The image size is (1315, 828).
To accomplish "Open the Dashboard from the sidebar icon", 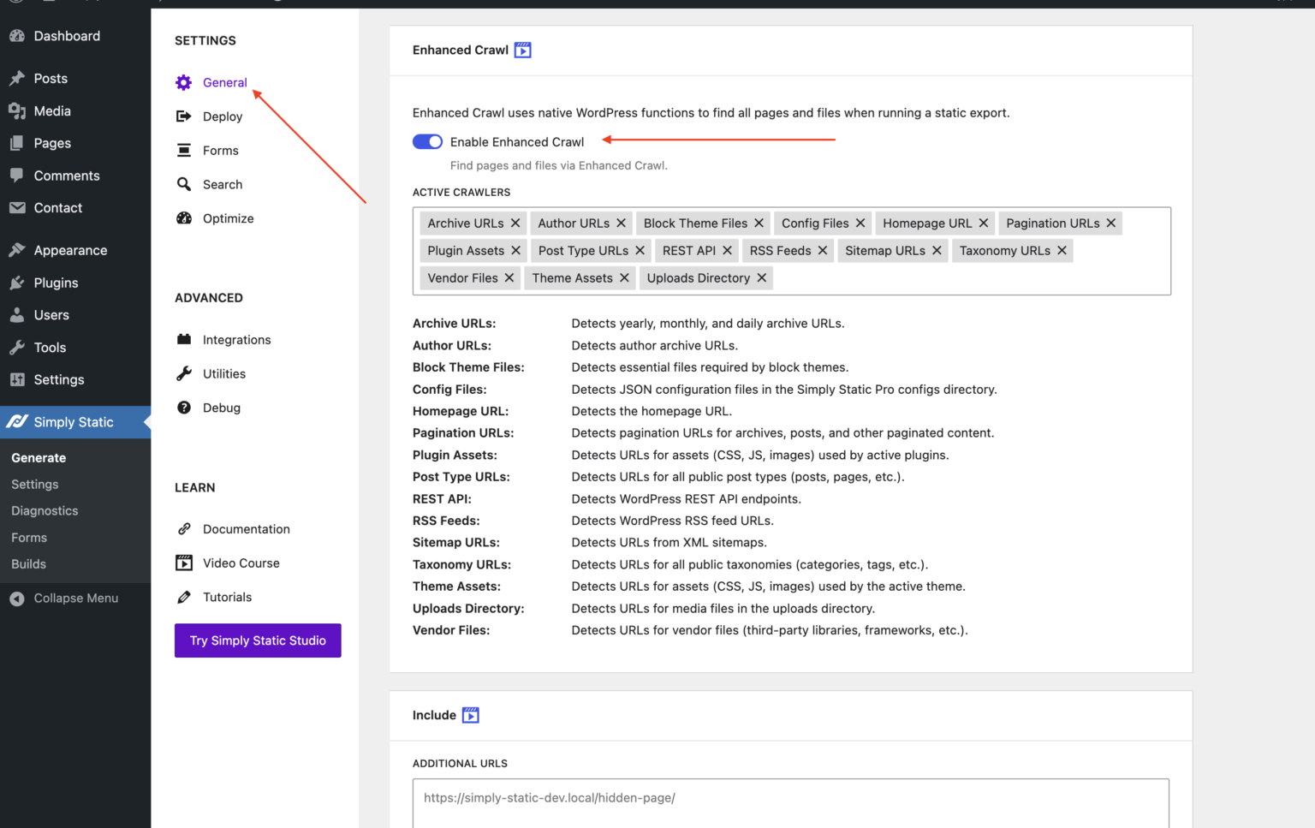I will 17,36.
